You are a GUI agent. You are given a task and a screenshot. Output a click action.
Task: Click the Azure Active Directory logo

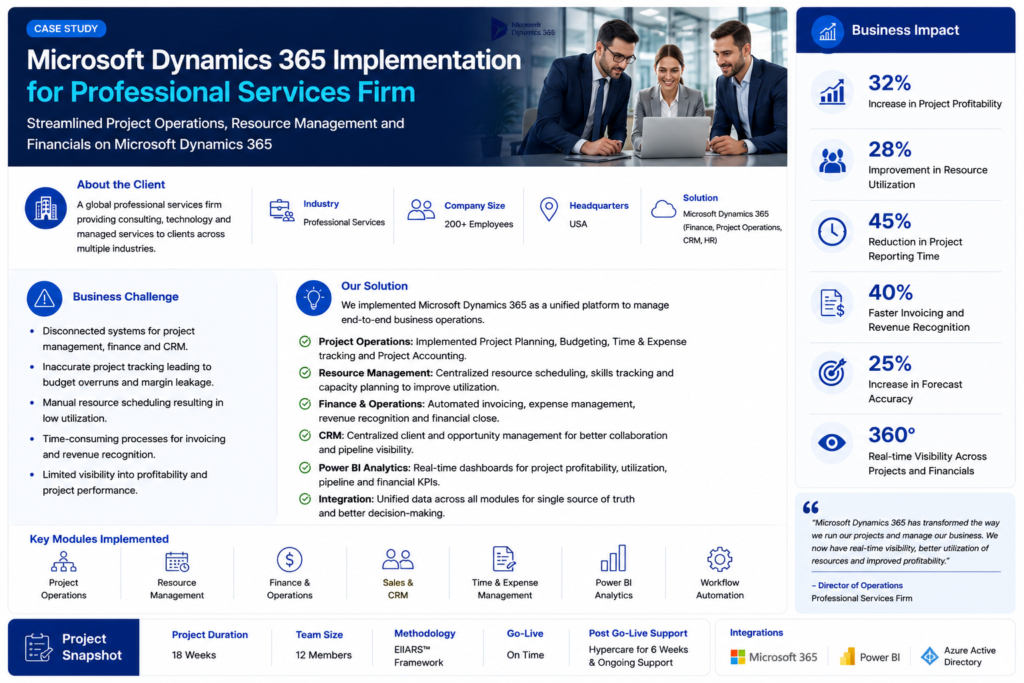(x=929, y=656)
